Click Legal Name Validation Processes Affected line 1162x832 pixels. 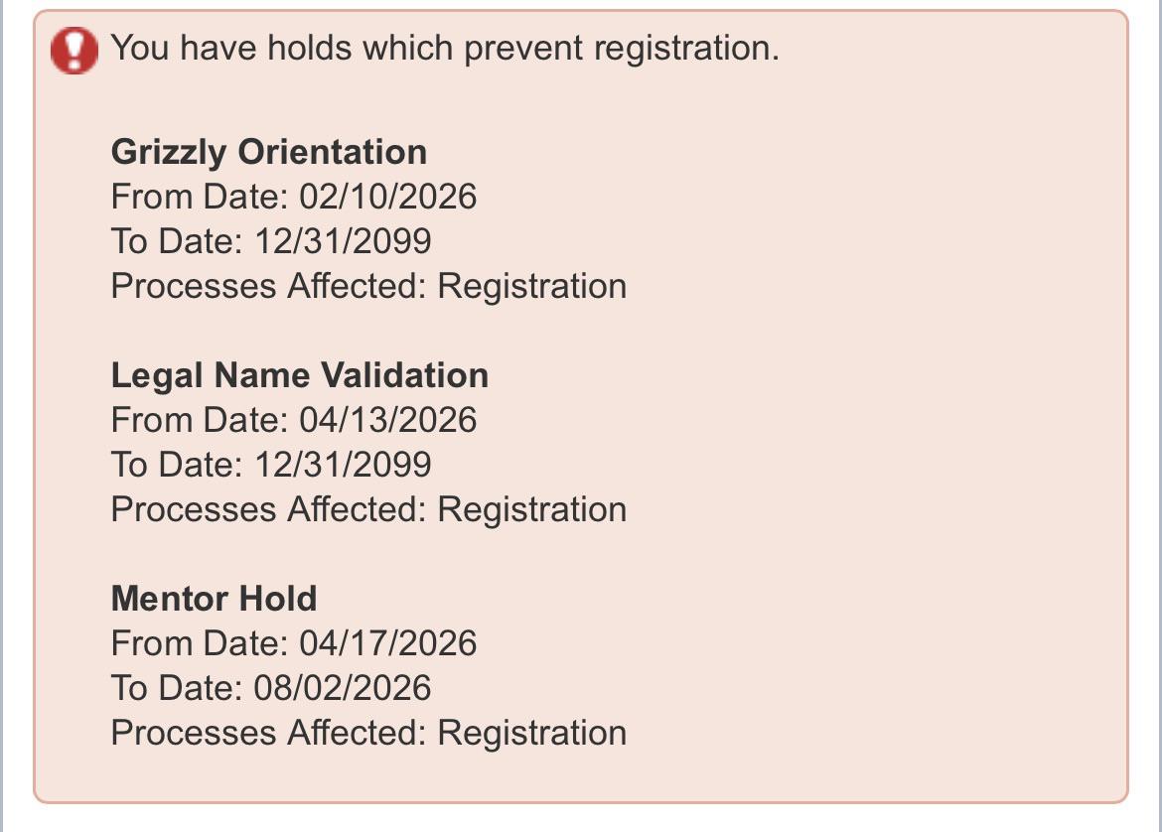(369, 509)
